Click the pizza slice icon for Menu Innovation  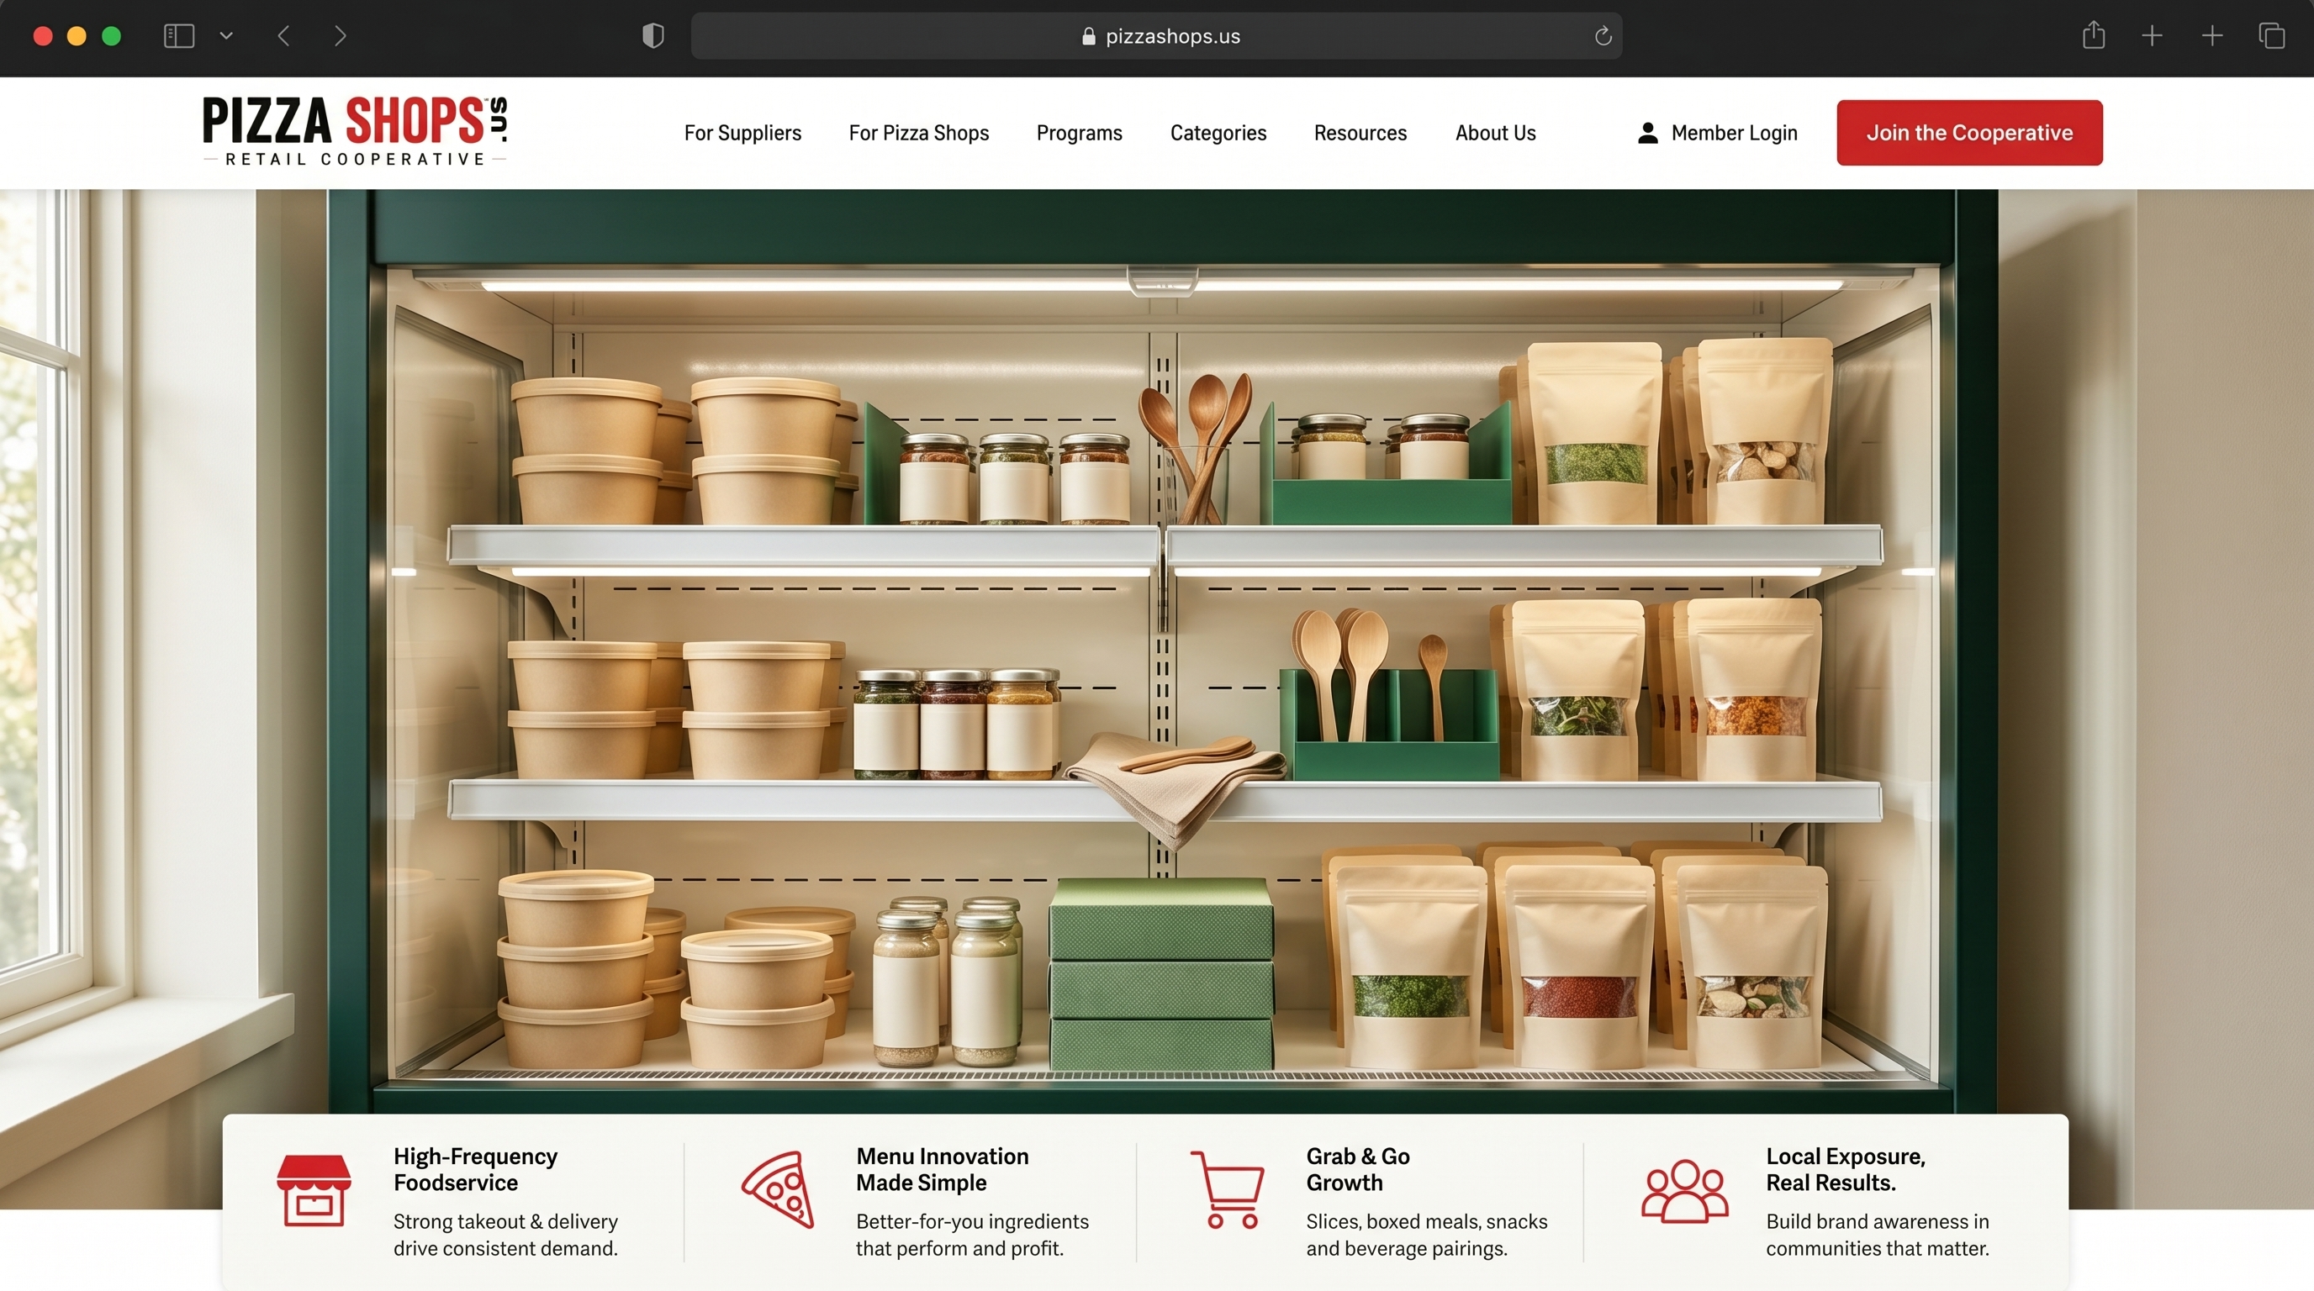click(x=778, y=1189)
